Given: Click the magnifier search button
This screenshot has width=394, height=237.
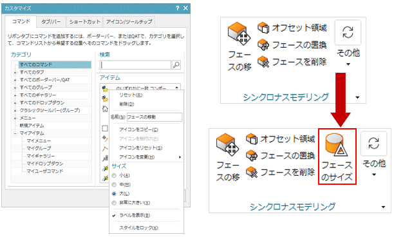Looking at the screenshot, I should (x=176, y=65).
